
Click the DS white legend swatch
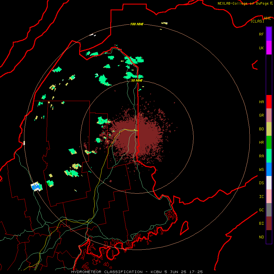pos(269,183)
